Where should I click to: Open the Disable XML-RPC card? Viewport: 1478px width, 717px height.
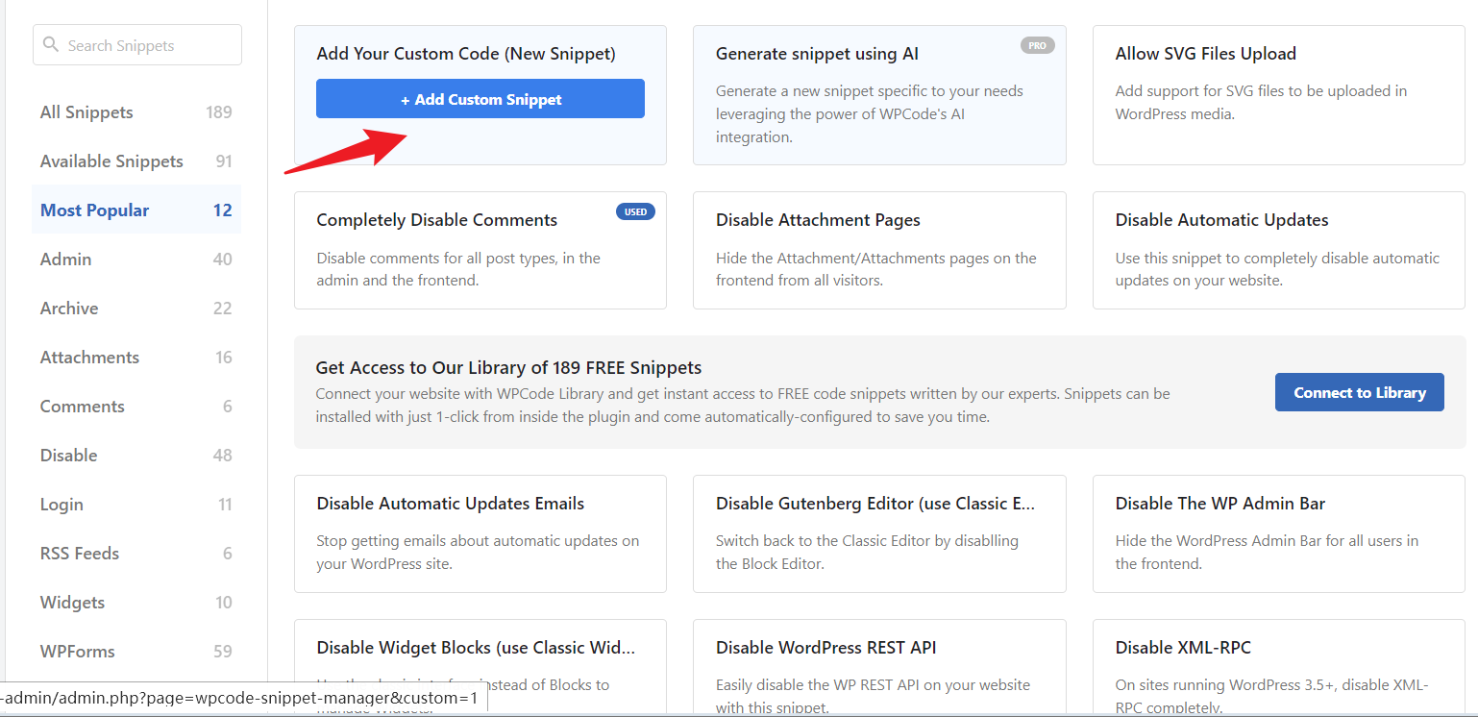point(1279,668)
